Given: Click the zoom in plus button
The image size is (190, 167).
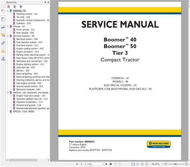Looking at the screenshot, I should [x=187, y=164].
